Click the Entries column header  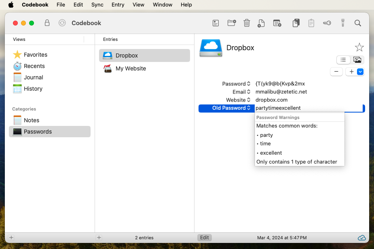click(x=110, y=39)
